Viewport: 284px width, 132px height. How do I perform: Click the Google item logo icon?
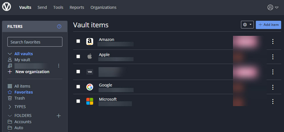[x=90, y=87]
